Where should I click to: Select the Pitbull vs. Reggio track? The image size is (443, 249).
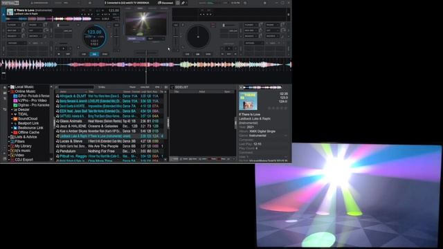[x=109, y=156]
